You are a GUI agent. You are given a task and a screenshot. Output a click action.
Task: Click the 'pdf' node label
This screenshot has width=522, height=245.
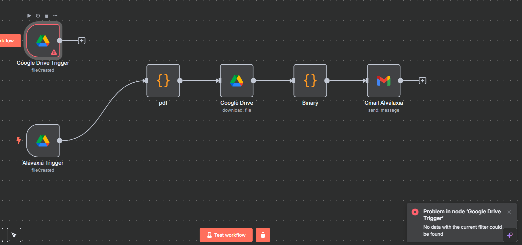pyautogui.click(x=163, y=103)
